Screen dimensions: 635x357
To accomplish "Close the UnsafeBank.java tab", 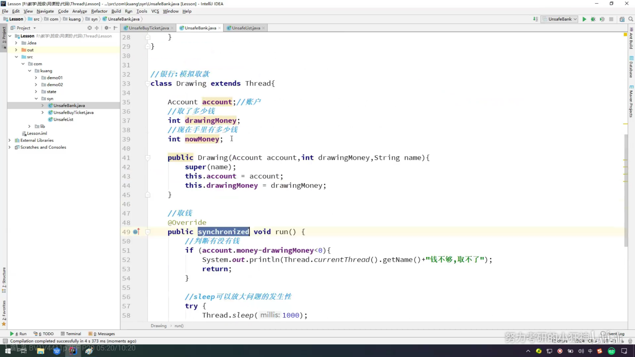I will [220, 28].
